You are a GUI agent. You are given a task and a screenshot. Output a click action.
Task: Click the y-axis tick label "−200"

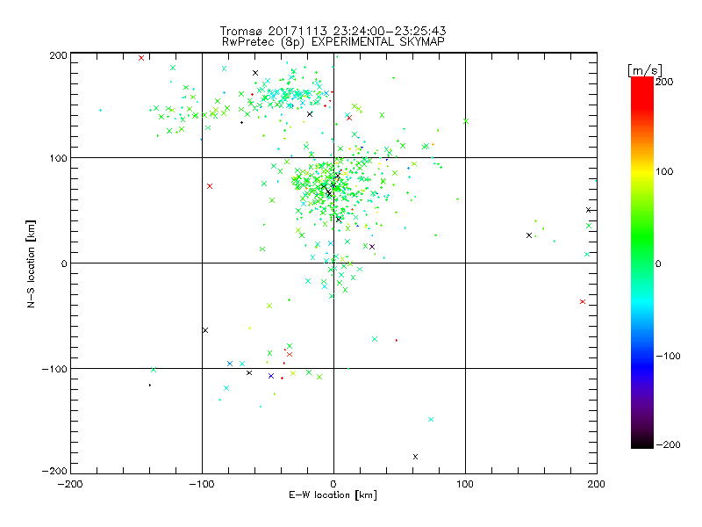tap(54, 471)
